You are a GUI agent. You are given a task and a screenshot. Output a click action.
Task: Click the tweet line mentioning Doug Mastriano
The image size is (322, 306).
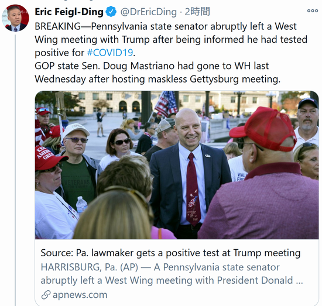click(152, 66)
